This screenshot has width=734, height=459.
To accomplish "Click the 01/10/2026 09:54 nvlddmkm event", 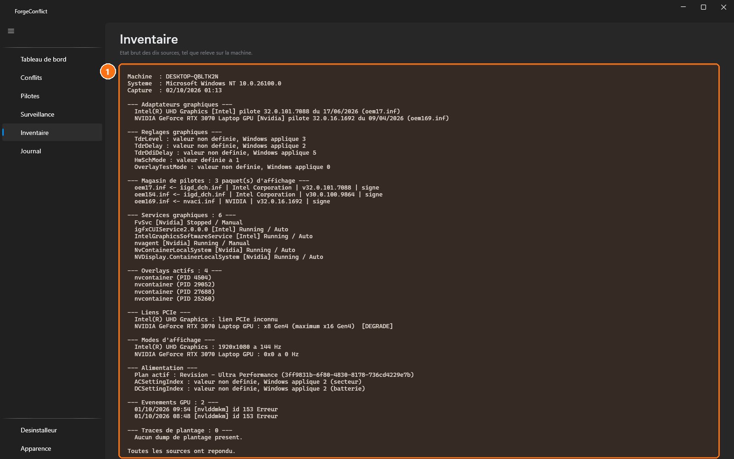I will 206,409.
